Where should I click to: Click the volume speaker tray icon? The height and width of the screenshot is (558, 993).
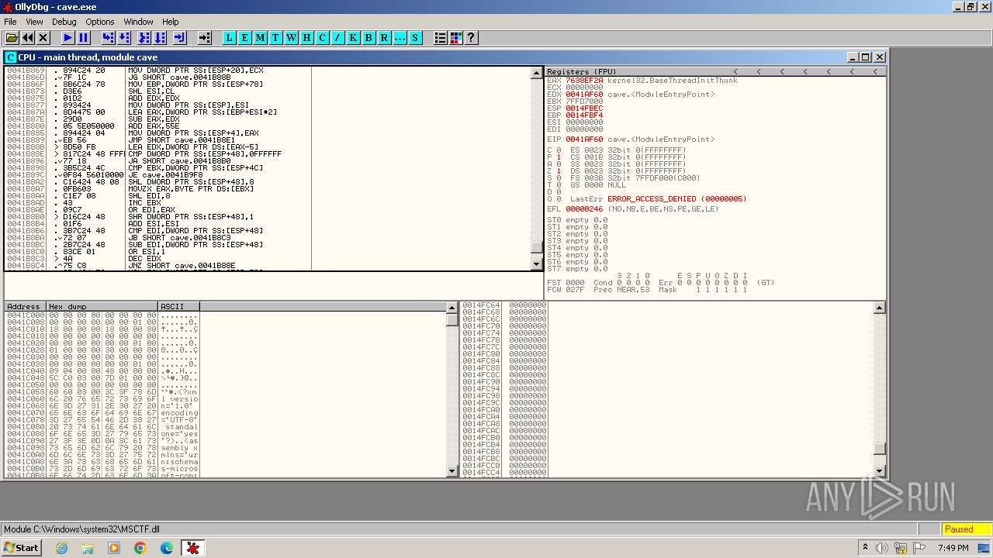click(x=882, y=548)
